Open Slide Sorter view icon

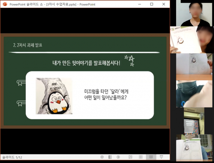[141, 157]
